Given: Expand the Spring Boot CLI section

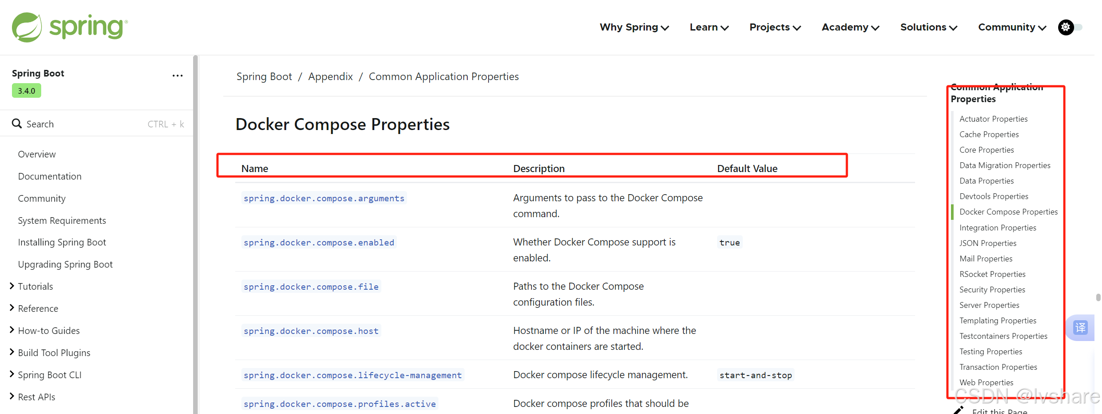Looking at the screenshot, I should [12, 375].
